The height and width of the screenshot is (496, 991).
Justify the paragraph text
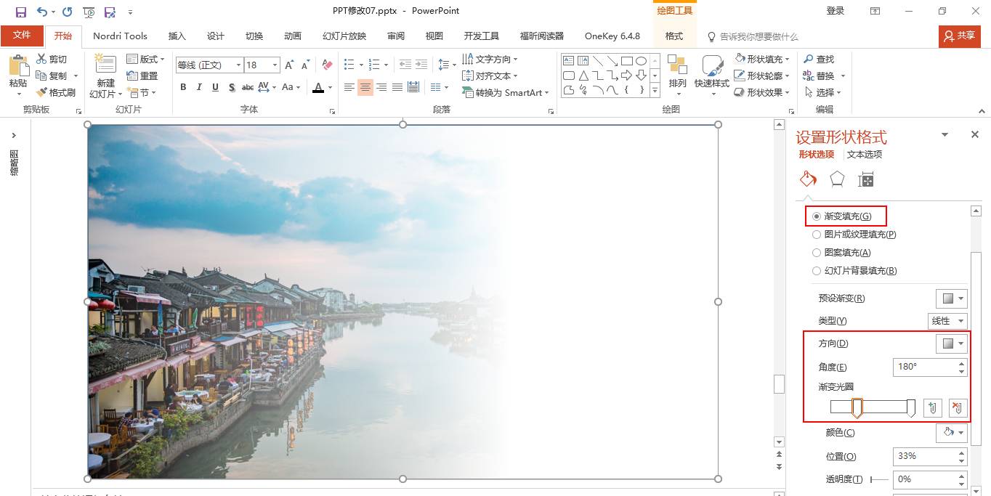tap(397, 87)
